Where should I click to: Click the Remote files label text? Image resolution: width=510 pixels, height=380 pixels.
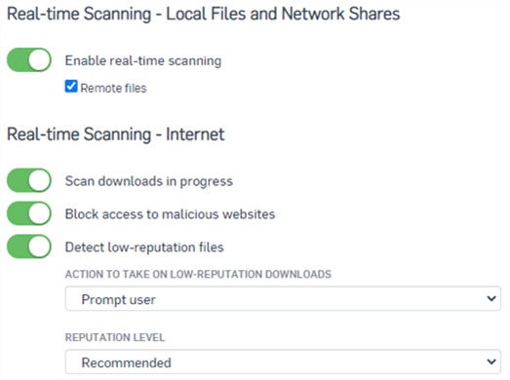[x=113, y=88]
